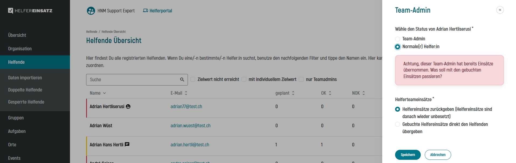Viewport: 516px width, 163px height.
Task: Sort by E-Mail column arrows
Action: (186, 93)
